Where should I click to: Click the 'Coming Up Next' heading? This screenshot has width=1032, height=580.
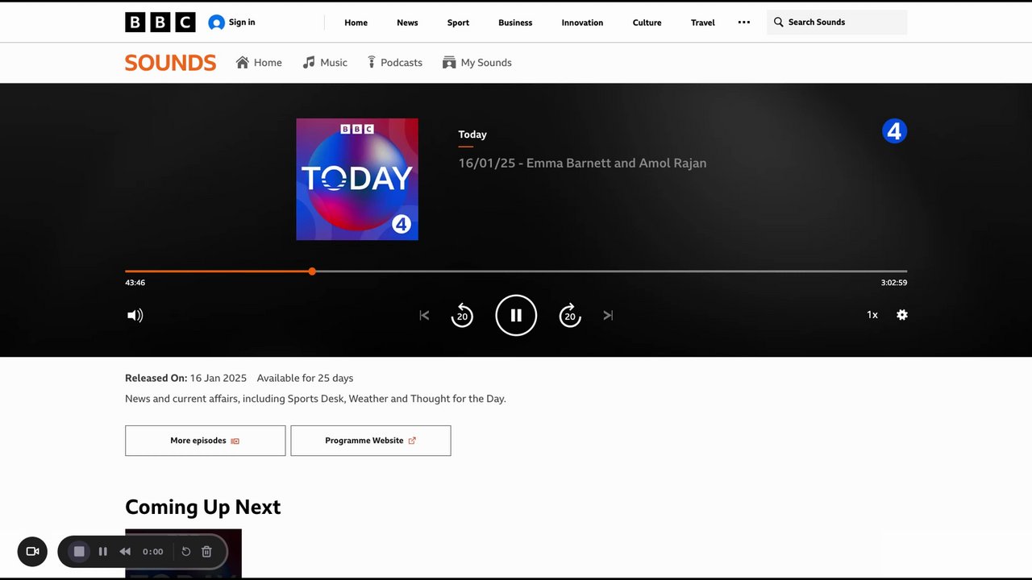point(203,507)
